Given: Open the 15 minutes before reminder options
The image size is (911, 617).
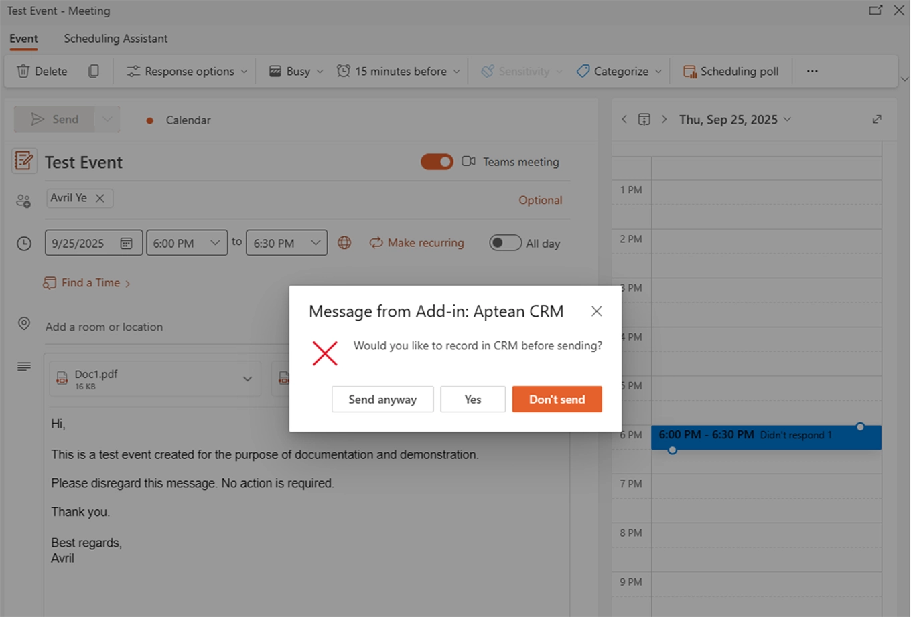Looking at the screenshot, I should 398,70.
